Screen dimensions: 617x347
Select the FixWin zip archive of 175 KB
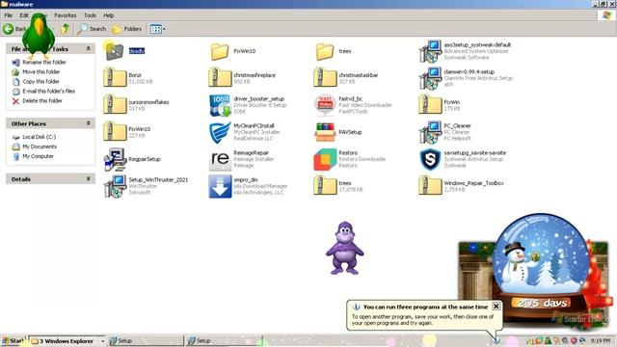tap(430, 105)
